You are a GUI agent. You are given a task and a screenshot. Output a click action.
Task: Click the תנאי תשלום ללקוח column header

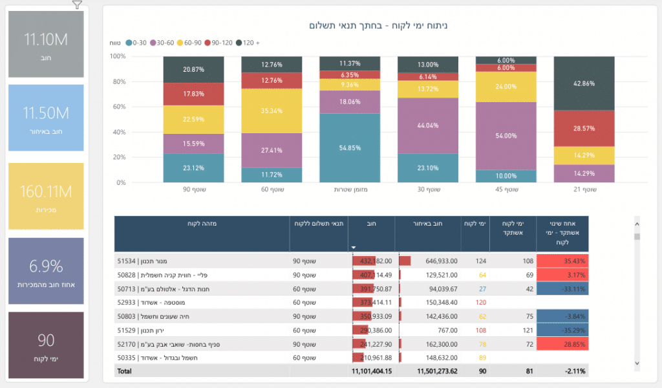click(321, 223)
